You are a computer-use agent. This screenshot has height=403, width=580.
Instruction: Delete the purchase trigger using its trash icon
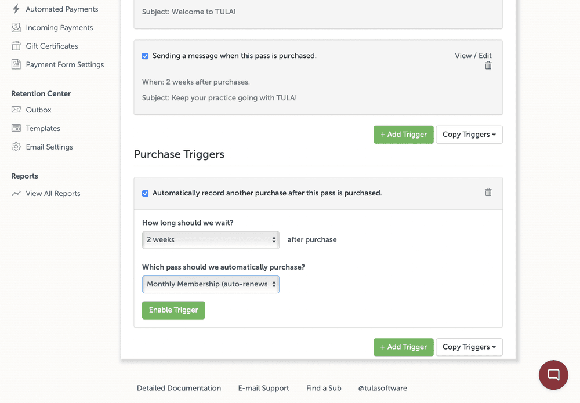(488, 192)
